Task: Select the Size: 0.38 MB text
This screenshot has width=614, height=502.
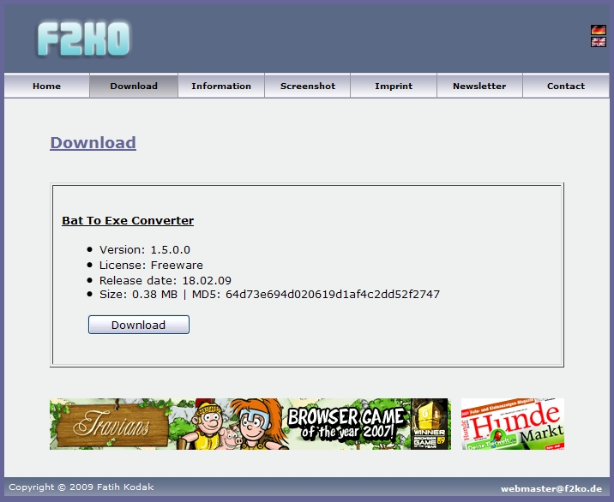Action: point(138,294)
